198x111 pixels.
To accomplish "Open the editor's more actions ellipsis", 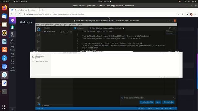I will (174, 28).
